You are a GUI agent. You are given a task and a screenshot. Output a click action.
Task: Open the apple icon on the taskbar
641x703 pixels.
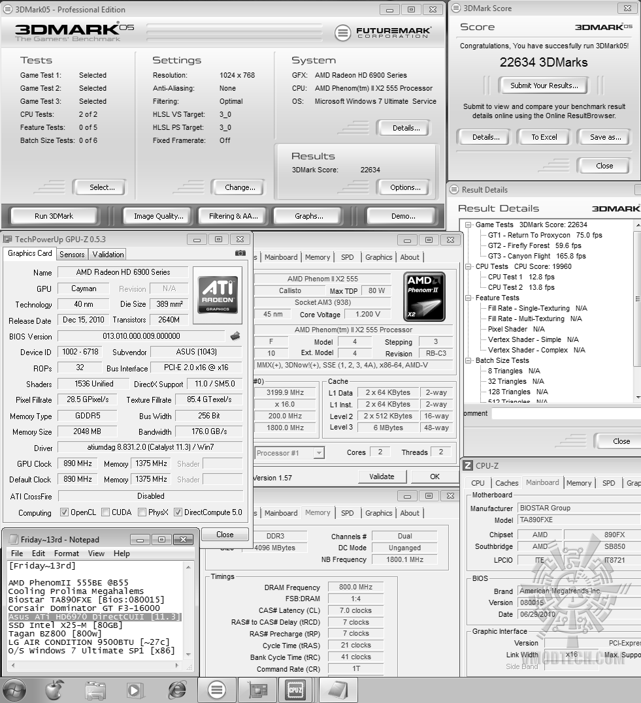pos(54,690)
